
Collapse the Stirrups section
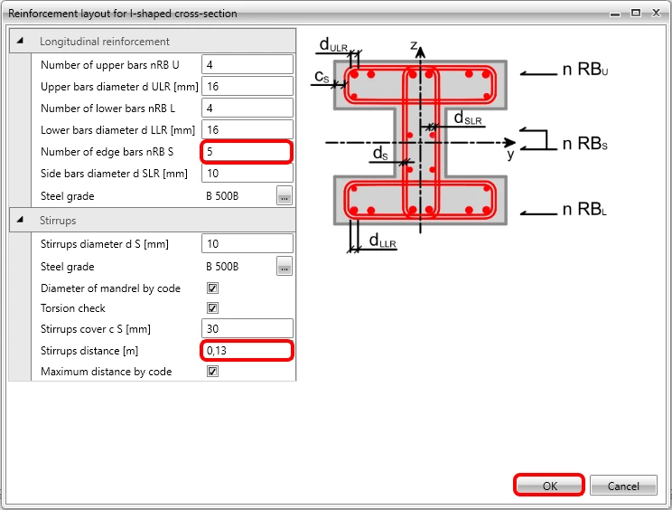coord(20,220)
